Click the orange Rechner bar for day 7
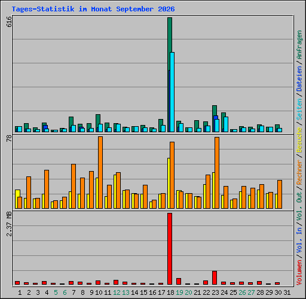Screen dimensions: 306x299 (74, 186)
